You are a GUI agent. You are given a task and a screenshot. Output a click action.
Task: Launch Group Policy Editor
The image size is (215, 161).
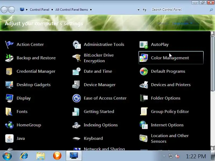(x=164, y=112)
